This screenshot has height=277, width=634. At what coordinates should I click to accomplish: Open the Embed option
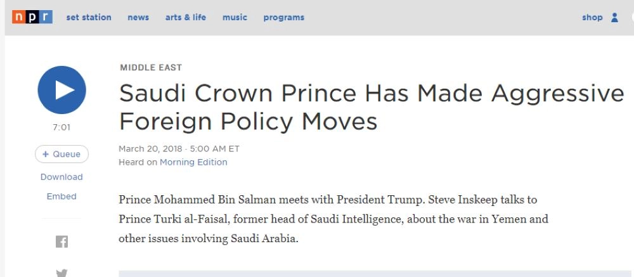pos(61,196)
